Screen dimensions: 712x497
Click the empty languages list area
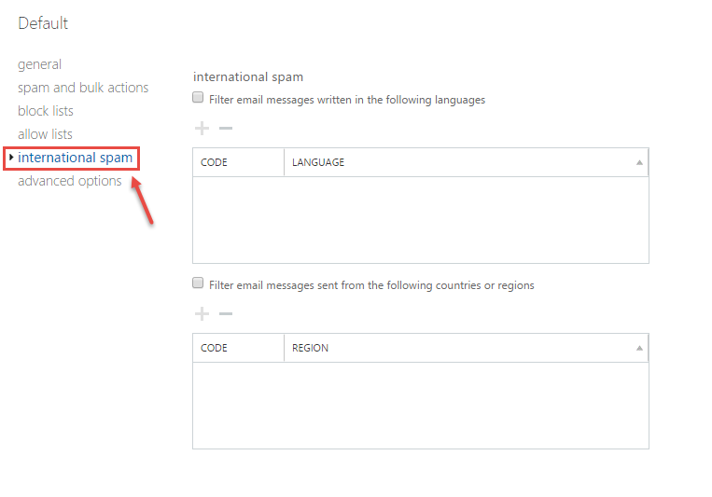click(421, 220)
